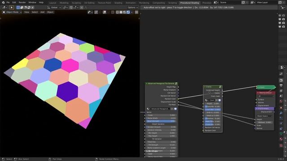Open the World properties globe icon
The width and height of the screenshot is (287, 161).
[281, 102]
